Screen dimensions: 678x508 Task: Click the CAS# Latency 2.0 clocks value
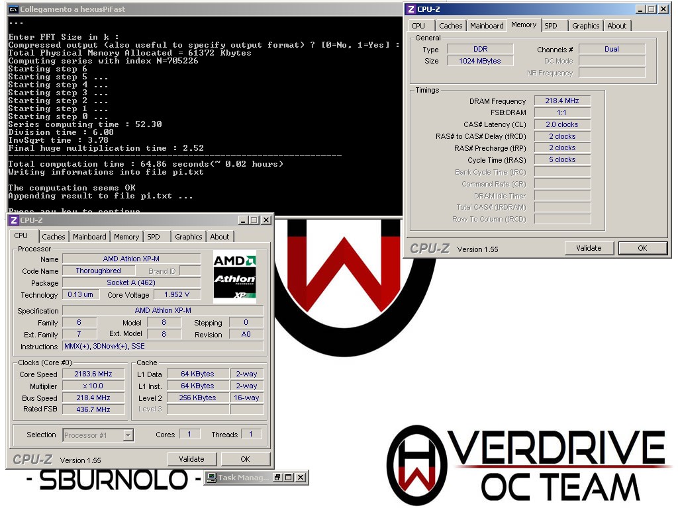562,124
